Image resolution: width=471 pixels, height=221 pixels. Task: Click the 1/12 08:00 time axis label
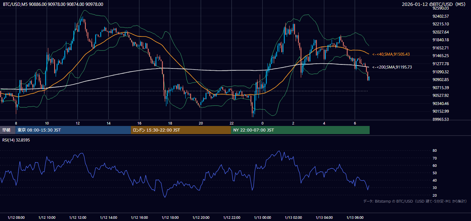click(16, 217)
